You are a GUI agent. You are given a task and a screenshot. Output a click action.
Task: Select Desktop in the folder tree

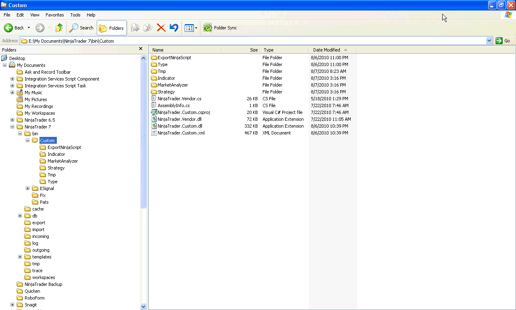(17, 58)
